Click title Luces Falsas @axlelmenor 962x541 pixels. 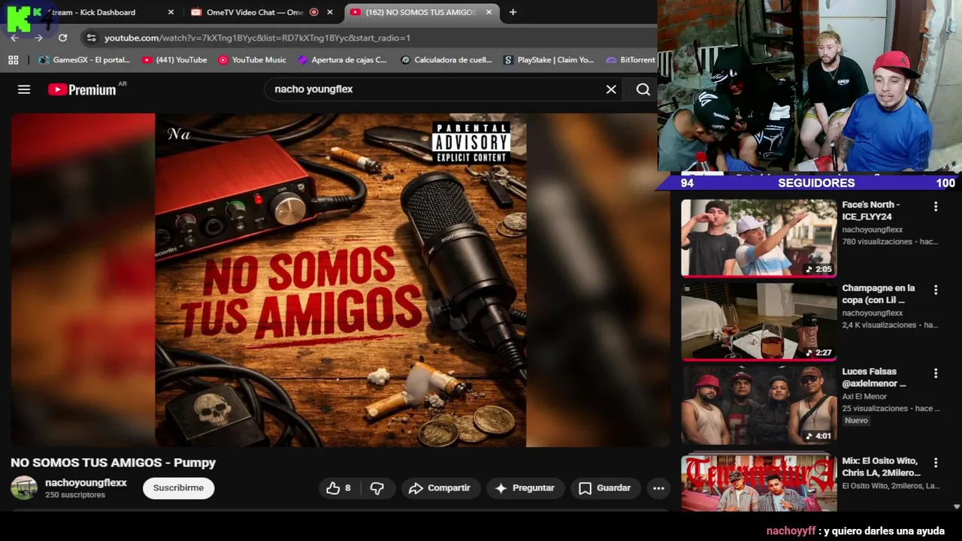[x=873, y=377]
